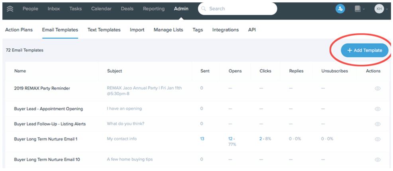
Task: Open Buyer Long Term Nurture Email 1 template
Action: click(46, 139)
